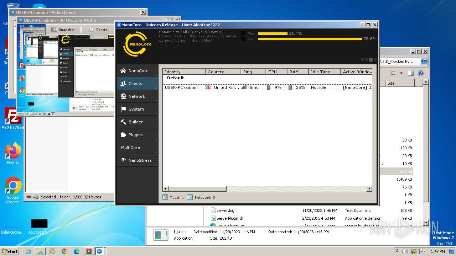The width and height of the screenshot is (456, 256).
Task: Open Firefox desktop shortcut
Action: click(x=13, y=153)
